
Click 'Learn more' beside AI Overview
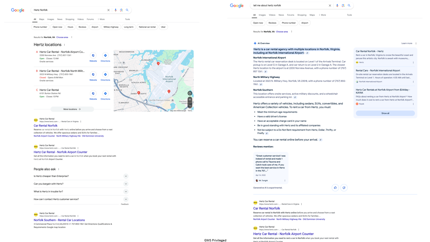[x=407, y=43]
